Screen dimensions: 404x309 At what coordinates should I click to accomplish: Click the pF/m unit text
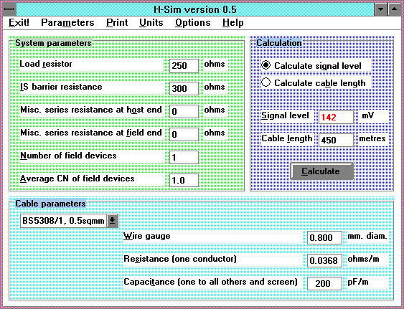(x=358, y=282)
